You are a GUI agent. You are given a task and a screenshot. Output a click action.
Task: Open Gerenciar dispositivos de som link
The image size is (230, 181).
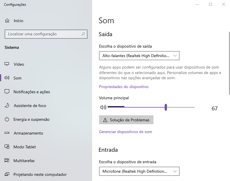tap(126, 132)
